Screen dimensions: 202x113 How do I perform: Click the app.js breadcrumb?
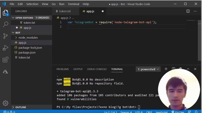(x=62, y=18)
